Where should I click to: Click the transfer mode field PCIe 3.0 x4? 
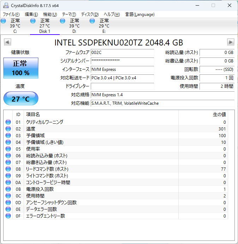(x=122, y=78)
